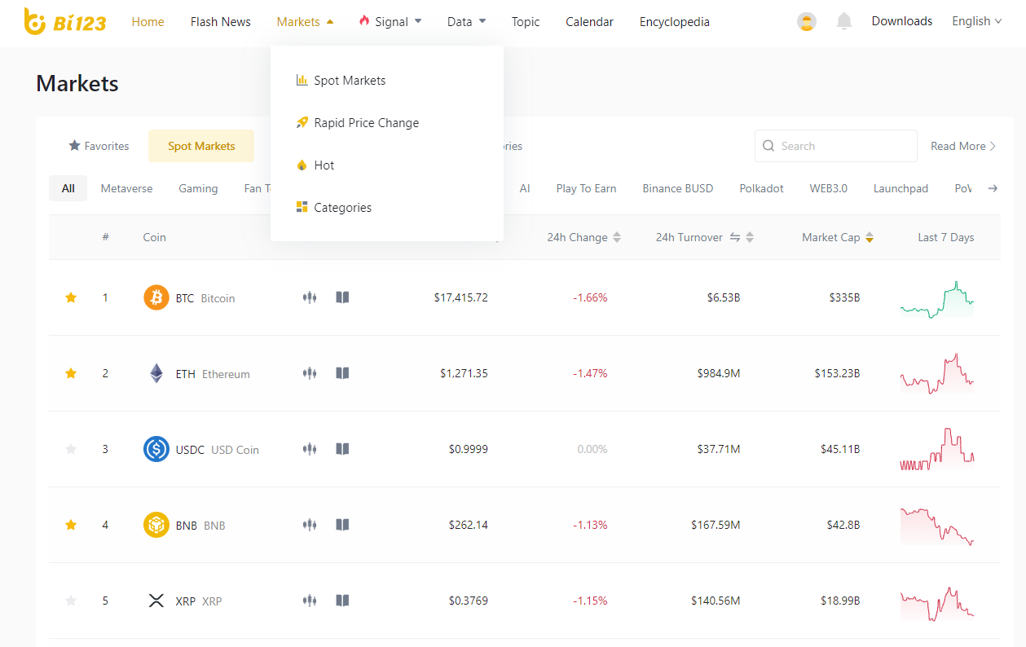Open the Topic page
Image resolution: width=1026 pixels, height=647 pixels.
526,22
